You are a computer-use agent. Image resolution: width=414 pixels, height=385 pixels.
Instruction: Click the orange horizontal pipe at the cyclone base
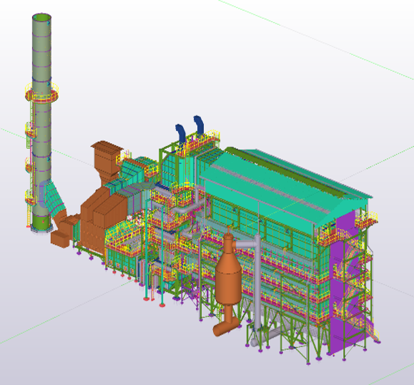pyautogui.click(x=226, y=326)
